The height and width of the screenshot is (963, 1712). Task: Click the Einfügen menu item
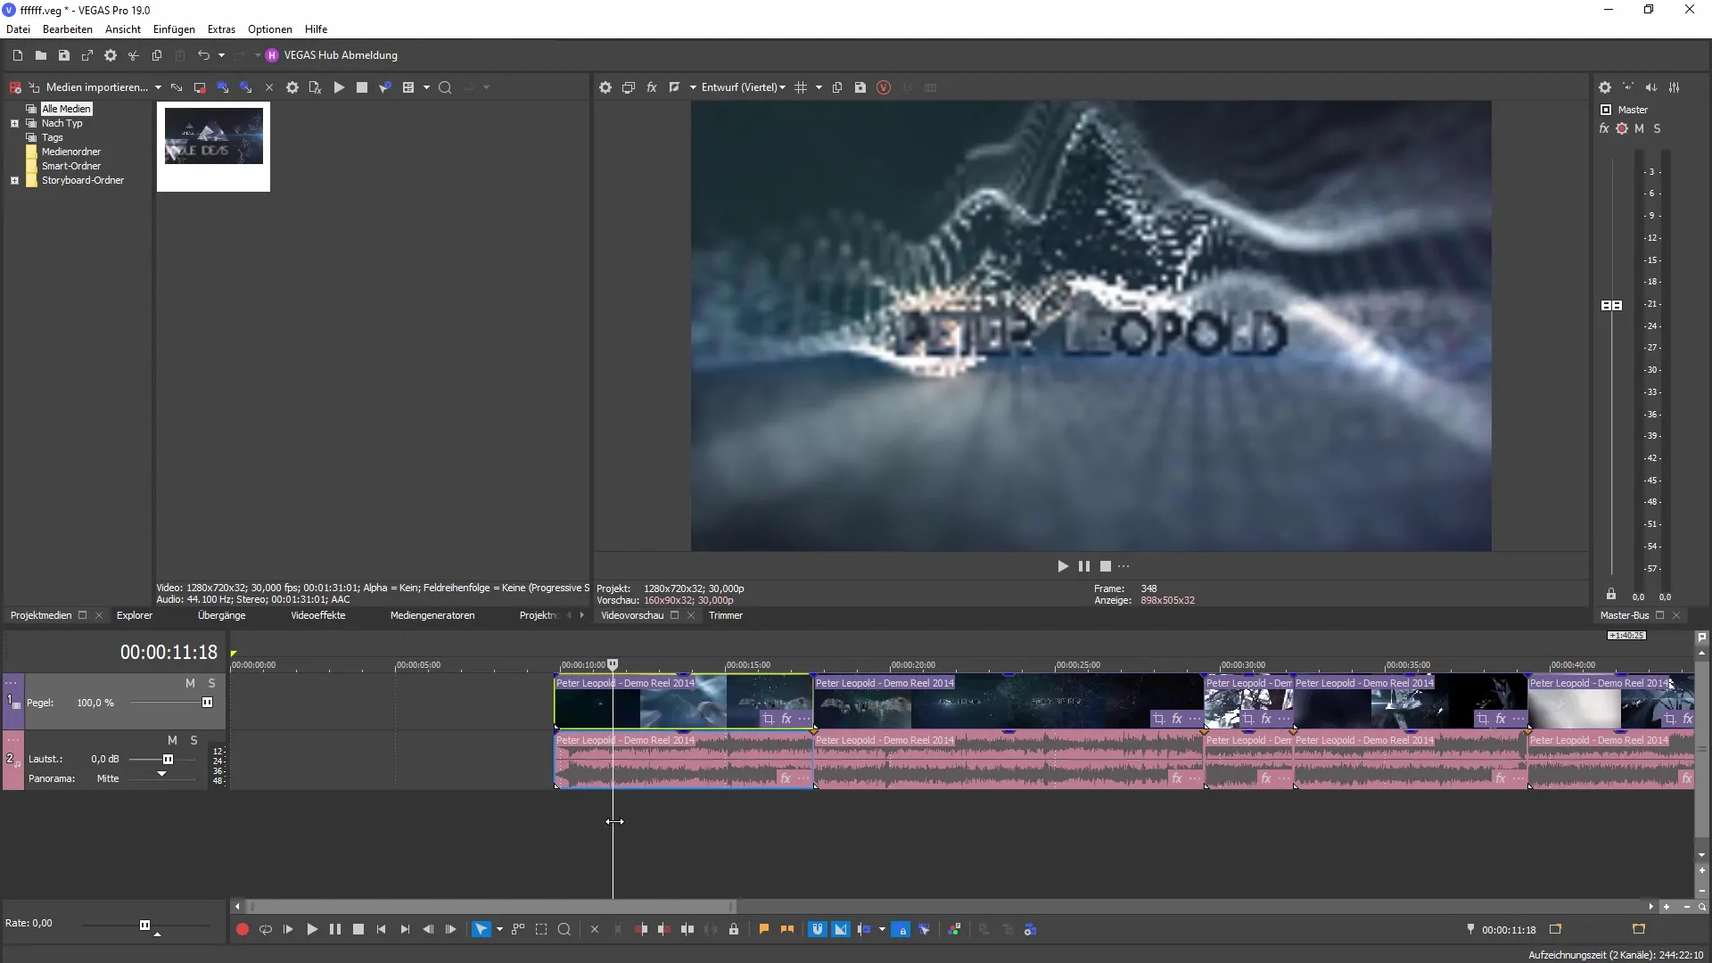coord(173,29)
